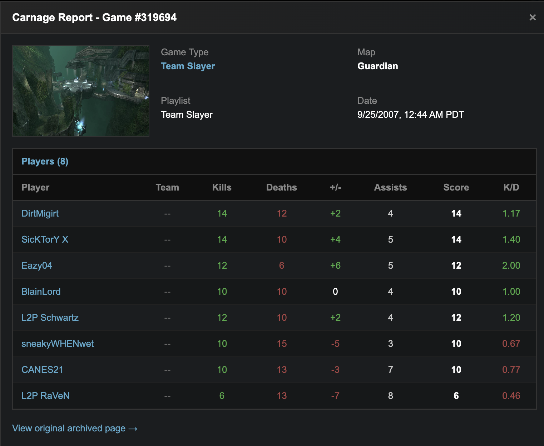Close the Carnage Report dialog
Screen dimensions: 544x446
(533, 17)
